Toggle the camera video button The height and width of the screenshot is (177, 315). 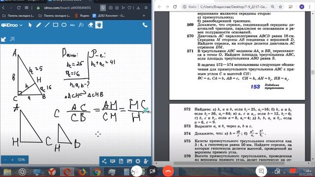pyautogui.click(x=153, y=172)
